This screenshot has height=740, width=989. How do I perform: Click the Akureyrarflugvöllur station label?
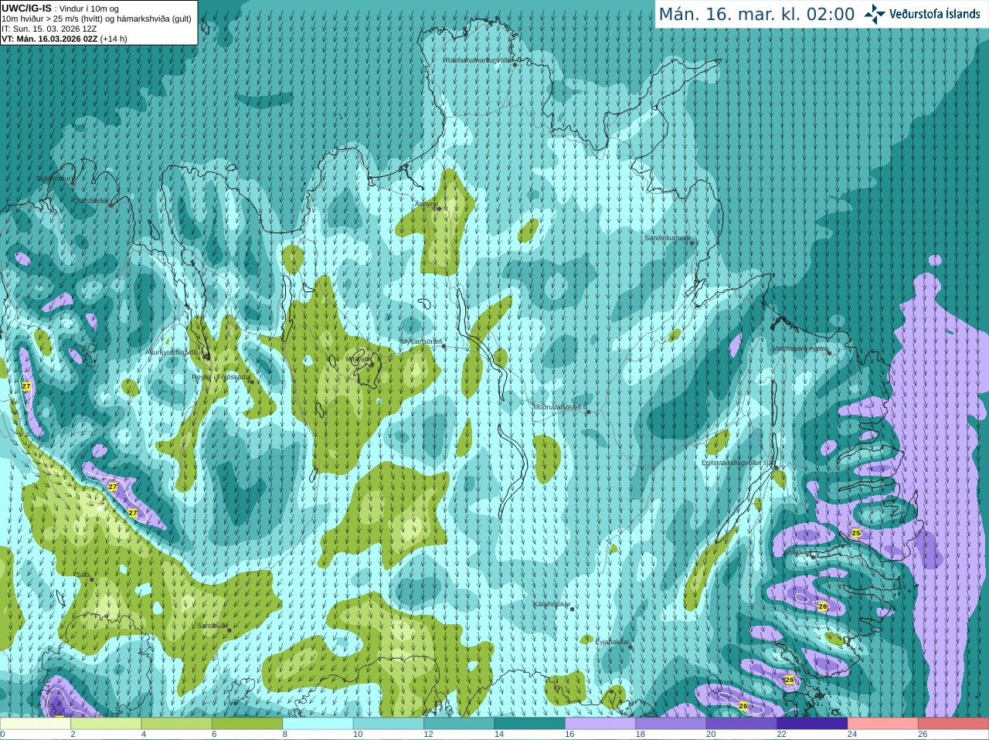click(x=175, y=352)
